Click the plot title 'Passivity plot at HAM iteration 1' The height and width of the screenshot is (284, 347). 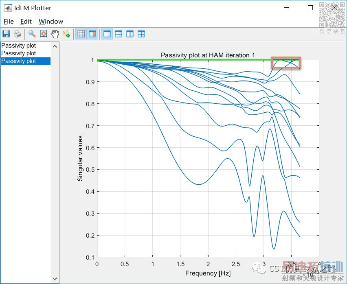coord(208,55)
